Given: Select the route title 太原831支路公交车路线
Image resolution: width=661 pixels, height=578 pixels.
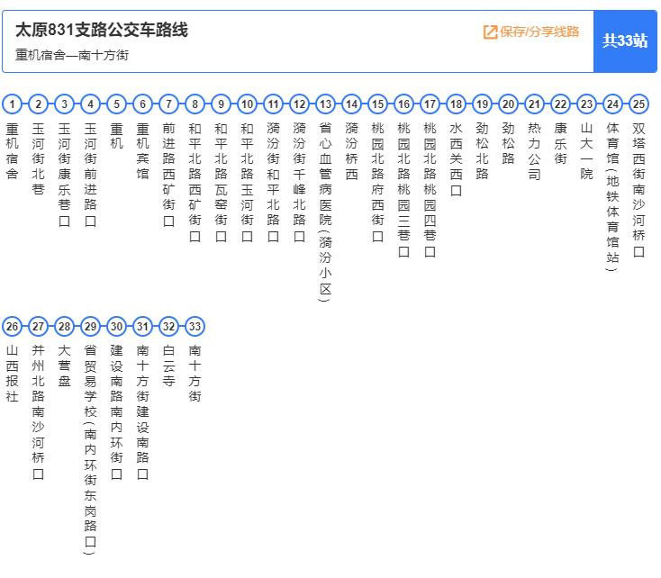Looking at the screenshot, I should click(x=102, y=30).
